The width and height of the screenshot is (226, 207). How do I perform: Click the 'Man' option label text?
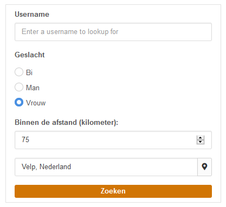click(x=33, y=88)
